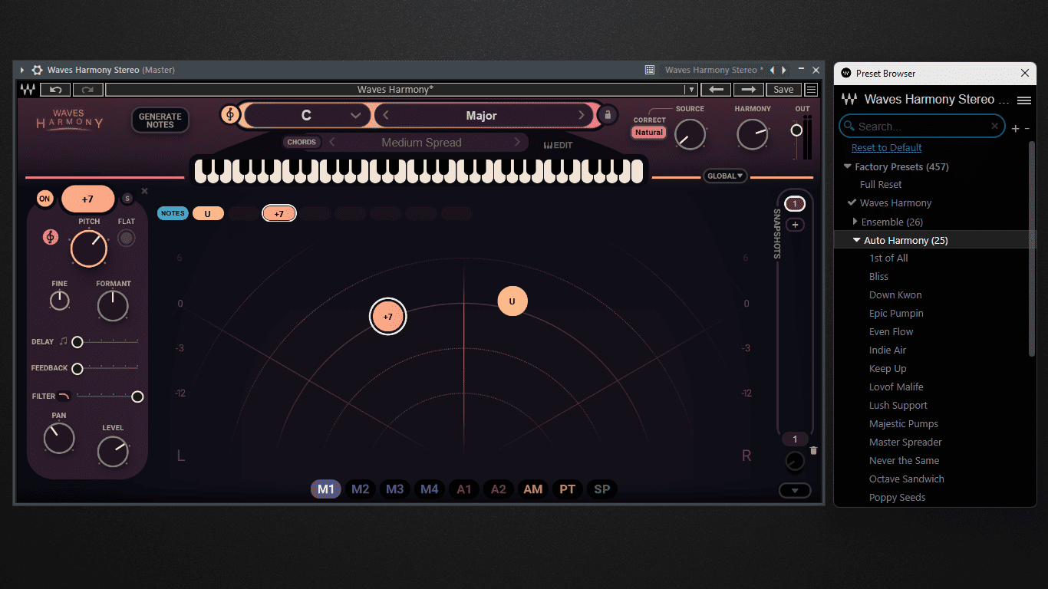
Task: Switch to the A1 tab
Action: tap(464, 489)
